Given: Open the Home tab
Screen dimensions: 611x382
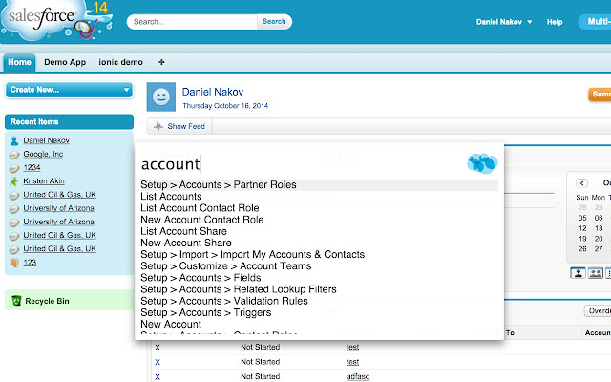Looking at the screenshot, I should click(x=19, y=62).
